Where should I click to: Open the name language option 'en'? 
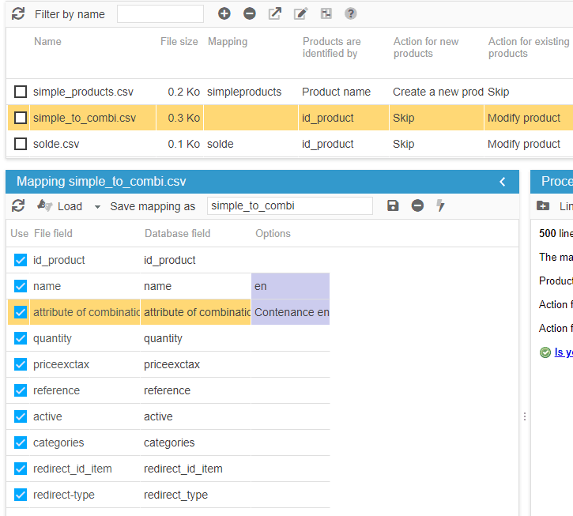coord(290,286)
